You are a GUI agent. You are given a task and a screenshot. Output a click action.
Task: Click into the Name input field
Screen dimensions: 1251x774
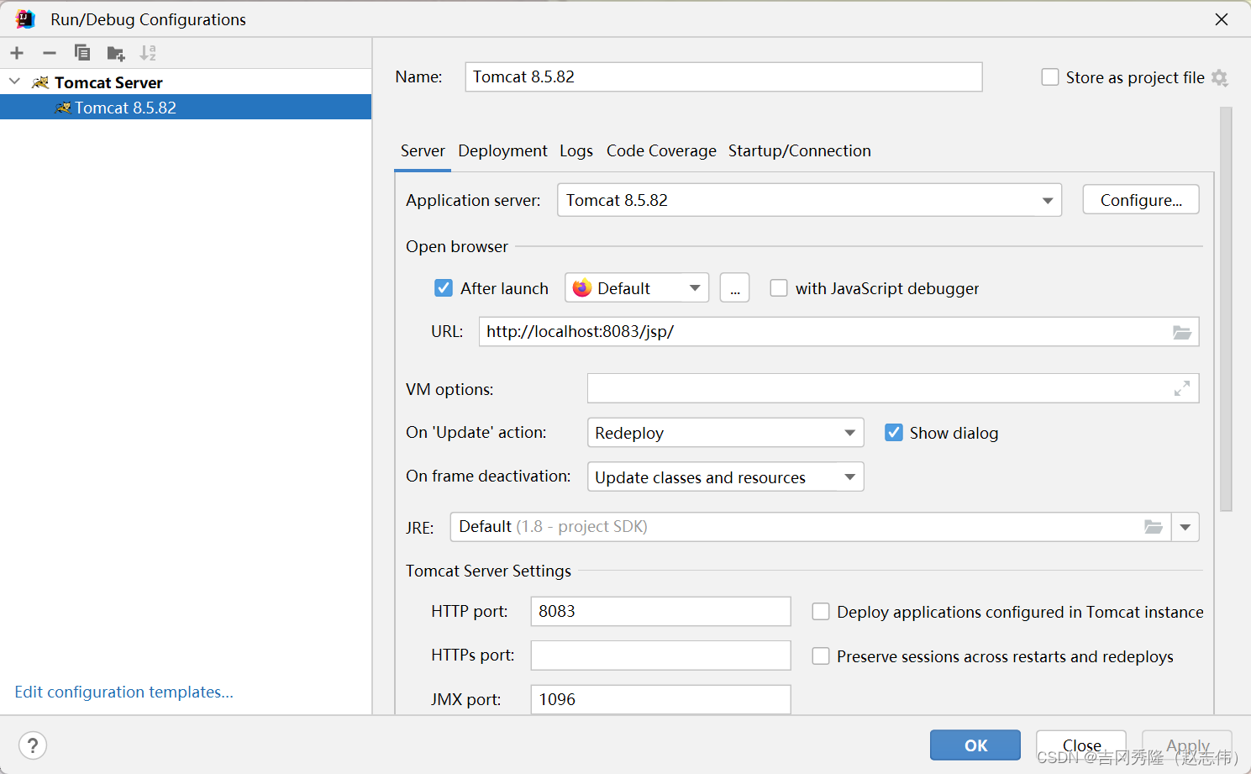pos(723,76)
